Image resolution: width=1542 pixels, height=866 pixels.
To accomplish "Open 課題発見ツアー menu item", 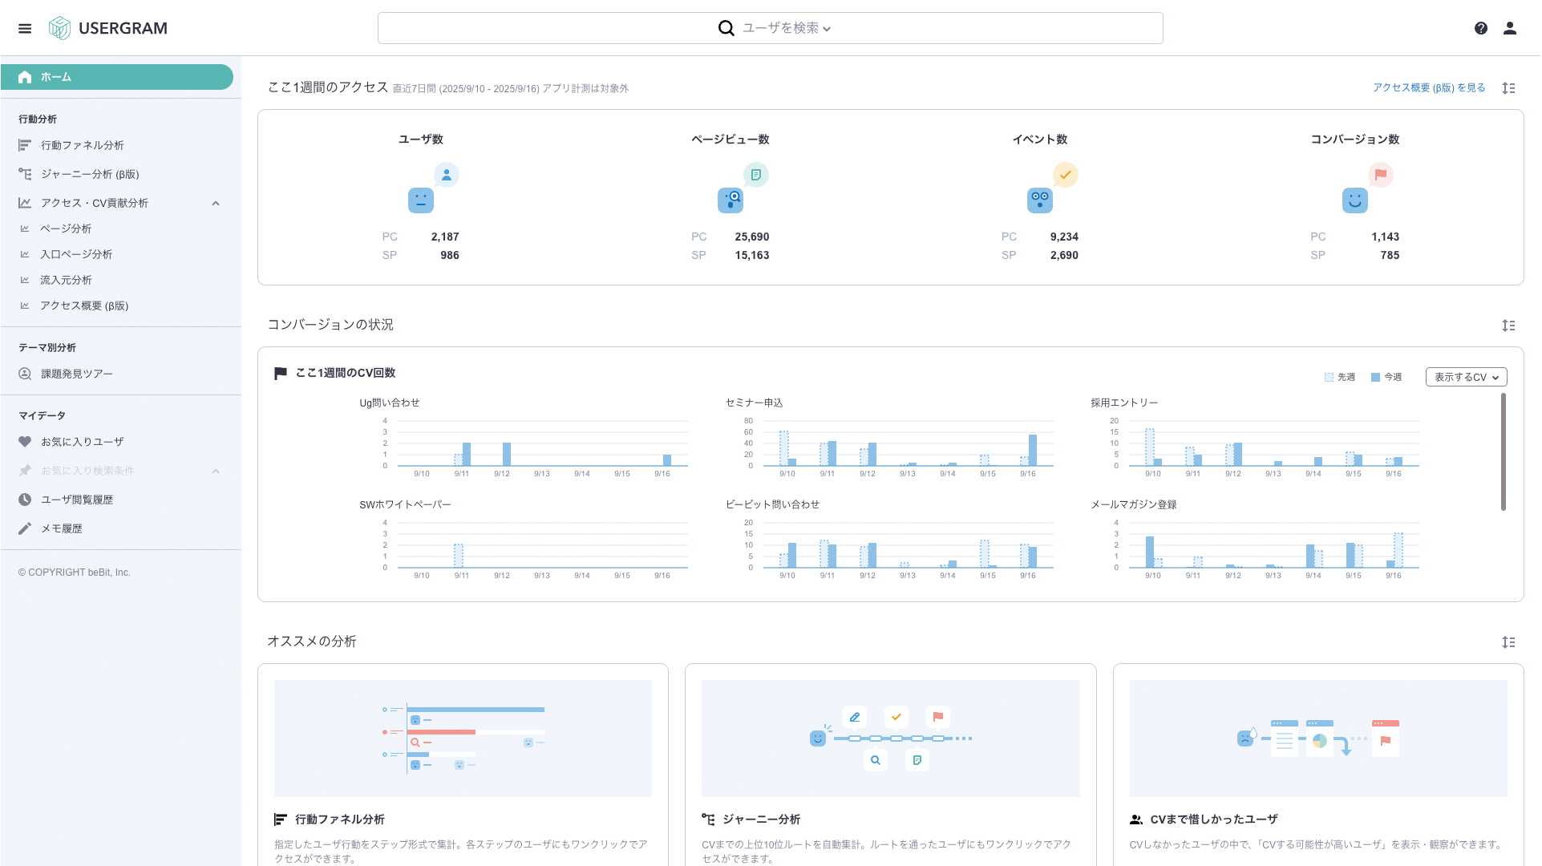I will point(77,374).
